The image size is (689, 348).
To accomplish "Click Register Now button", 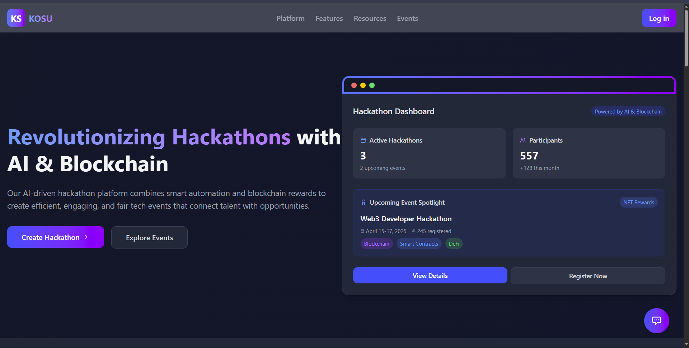I will click(588, 276).
